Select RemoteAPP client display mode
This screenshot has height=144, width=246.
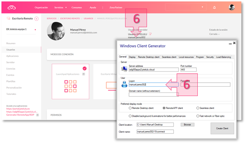pos(164,108)
